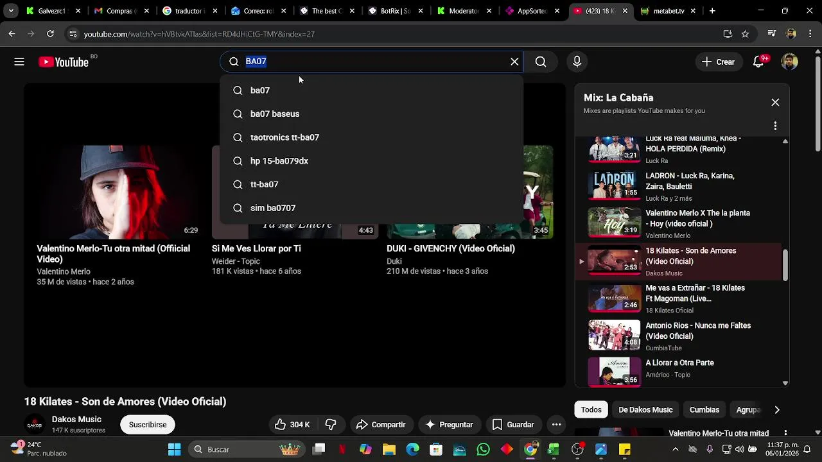The height and width of the screenshot is (462, 822).
Task: Select the Cumbias filter chip
Action: [x=704, y=409]
